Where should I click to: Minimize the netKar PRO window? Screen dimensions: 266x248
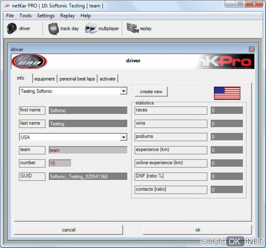(230, 4)
